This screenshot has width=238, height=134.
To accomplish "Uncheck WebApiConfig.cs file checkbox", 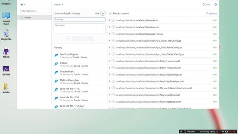I will [x=113, y=54].
